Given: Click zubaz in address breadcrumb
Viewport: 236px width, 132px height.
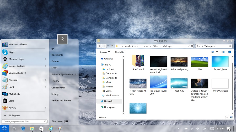Looking at the screenshot, I should (x=145, y=46).
